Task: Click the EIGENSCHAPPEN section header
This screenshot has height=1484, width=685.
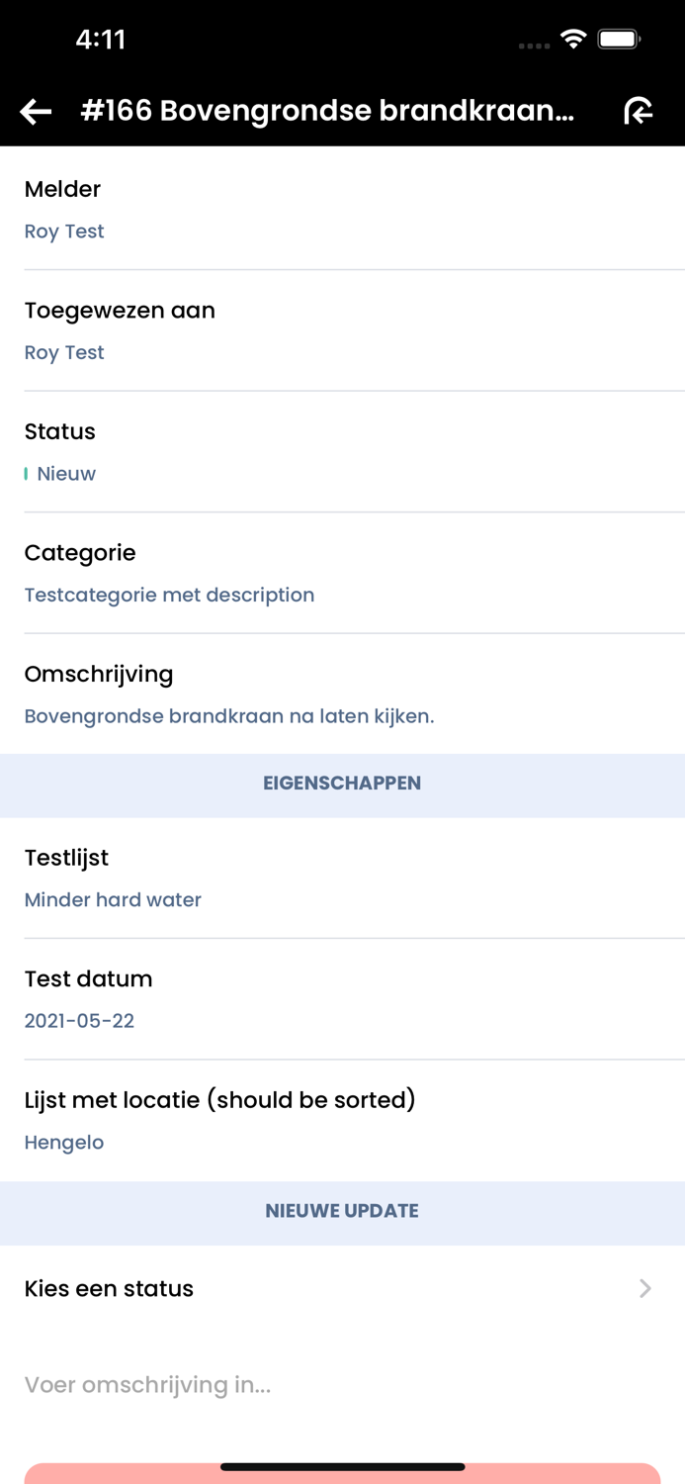Action: coord(342,784)
